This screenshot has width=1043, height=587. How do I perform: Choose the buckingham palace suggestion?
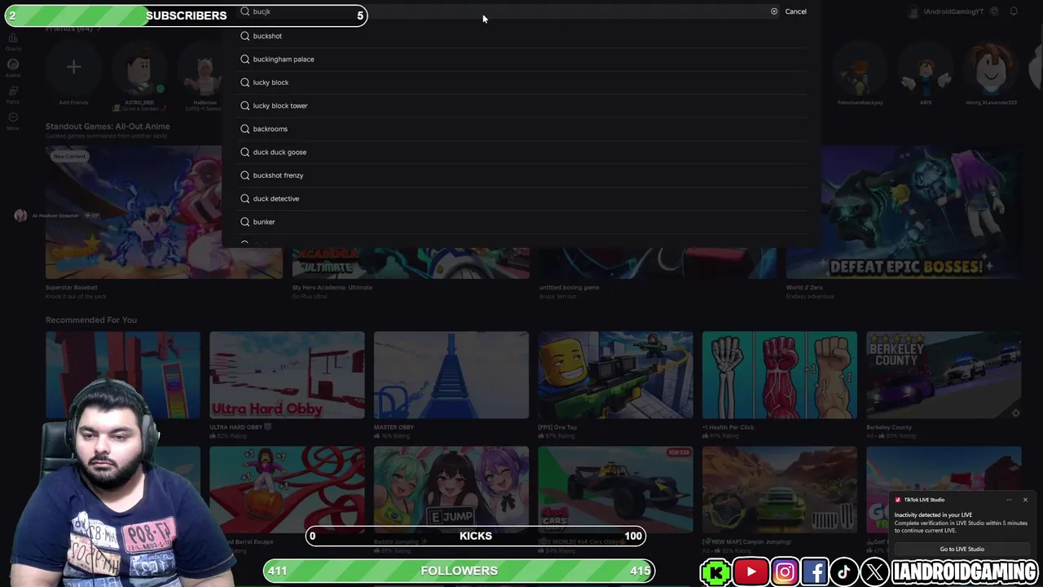pyautogui.click(x=521, y=60)
